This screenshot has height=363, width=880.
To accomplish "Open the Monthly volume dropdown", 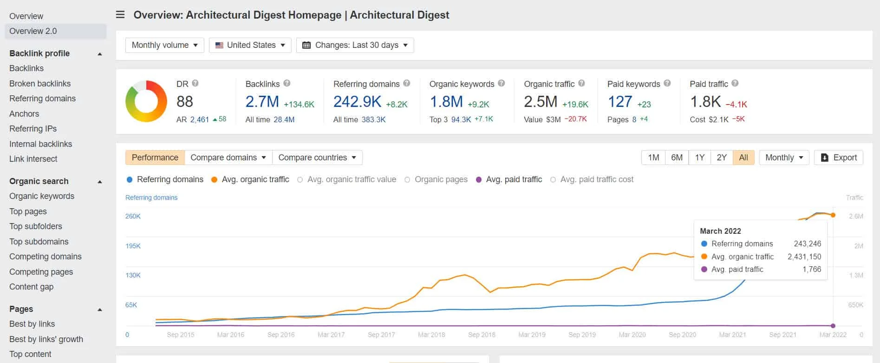I will click(x=164, y=45).
